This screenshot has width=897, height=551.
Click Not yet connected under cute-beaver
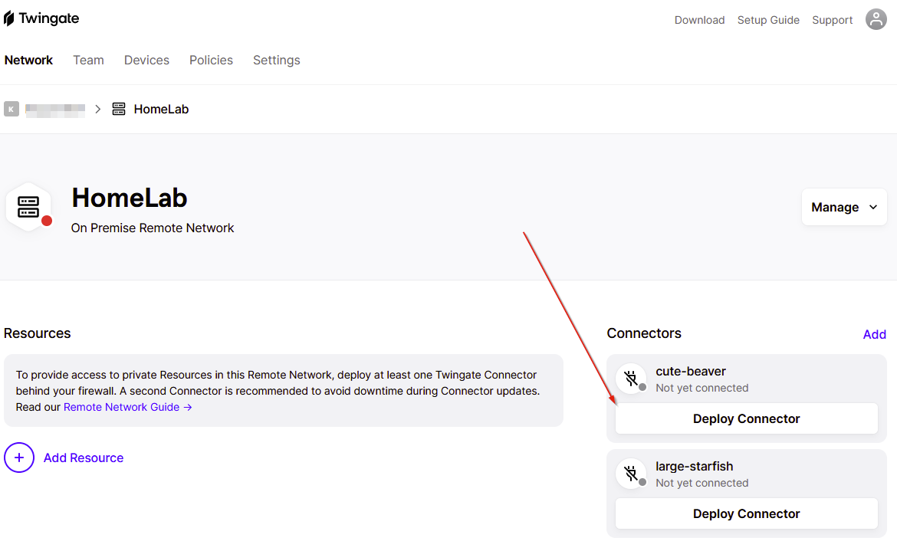702,388
